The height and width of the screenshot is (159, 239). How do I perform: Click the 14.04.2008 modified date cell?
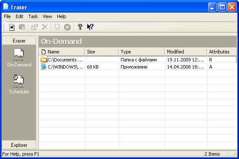coord(185,67)
